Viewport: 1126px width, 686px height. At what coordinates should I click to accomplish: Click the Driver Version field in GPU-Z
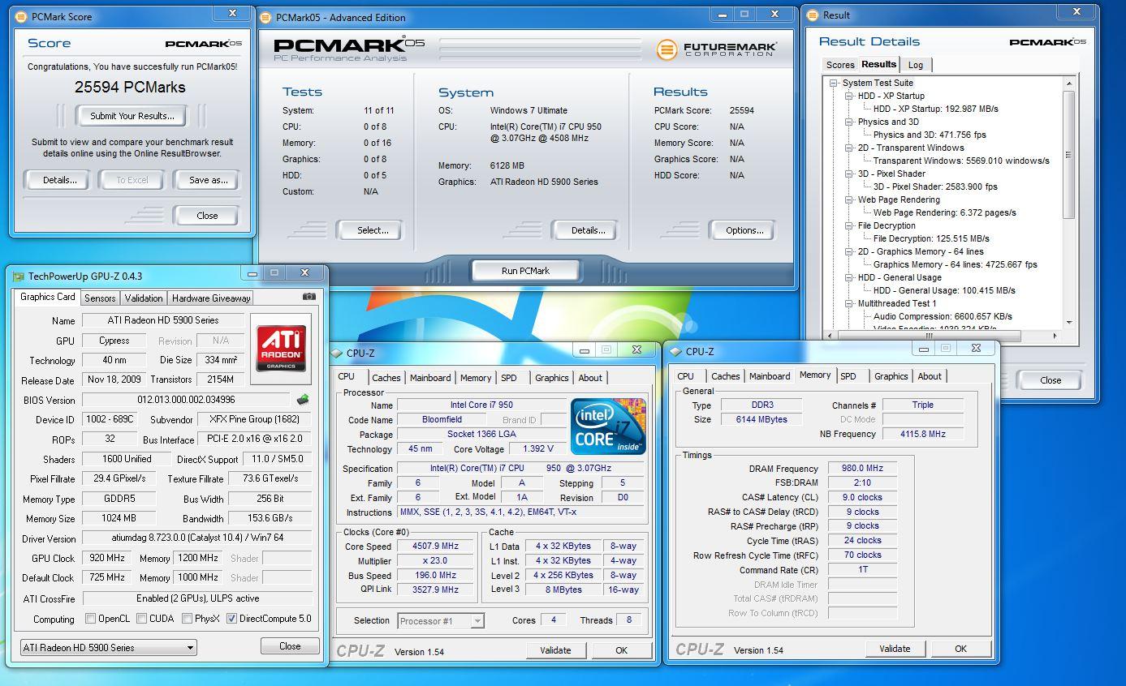pos(196,538)
